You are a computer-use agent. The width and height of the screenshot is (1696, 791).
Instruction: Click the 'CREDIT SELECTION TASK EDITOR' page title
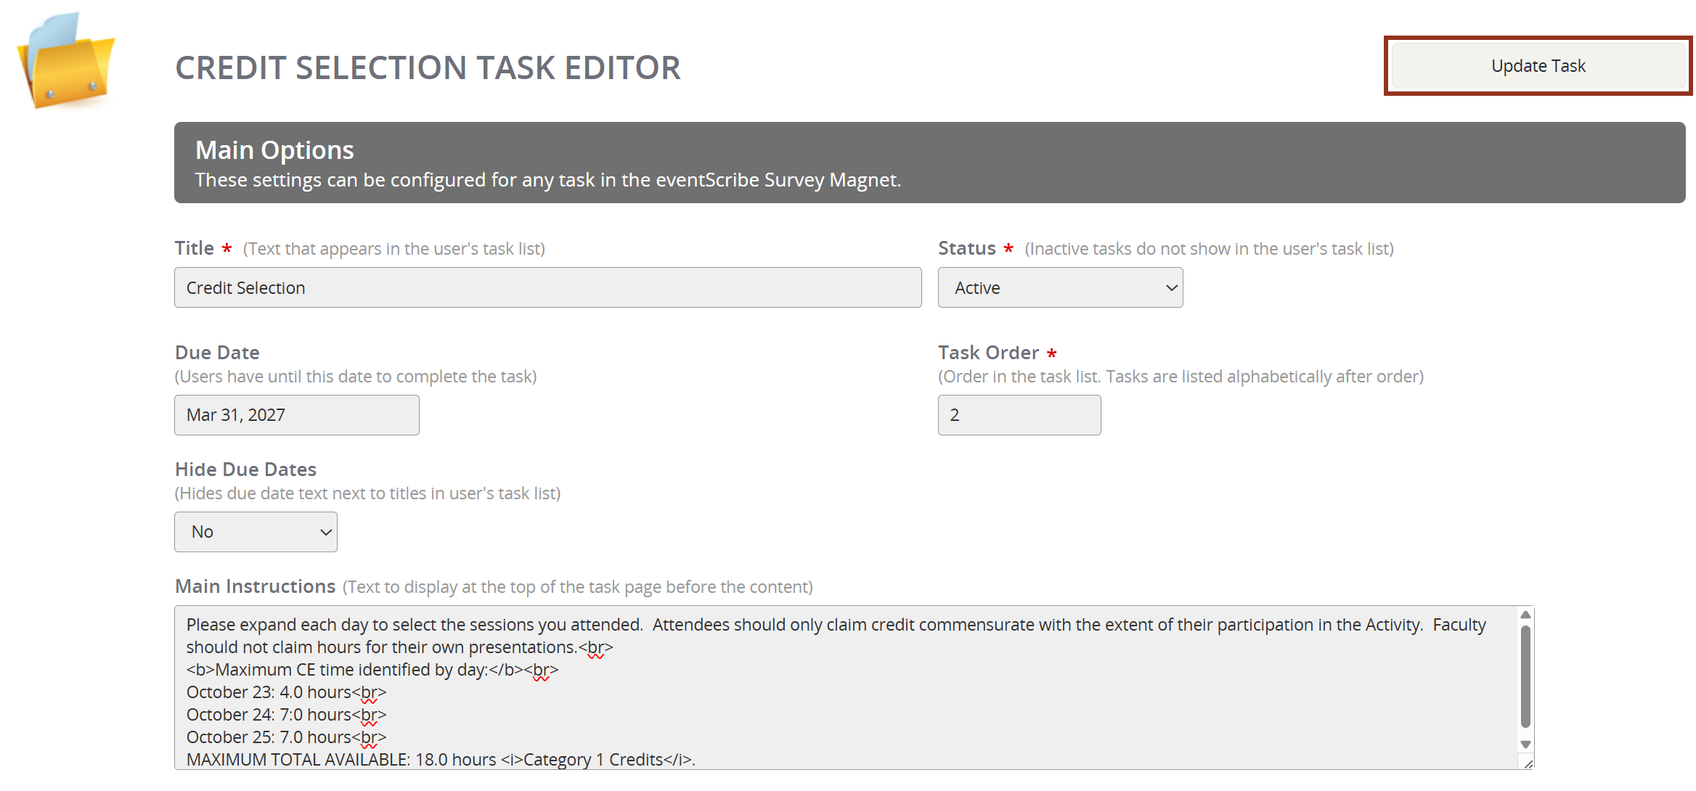point(428,67)
